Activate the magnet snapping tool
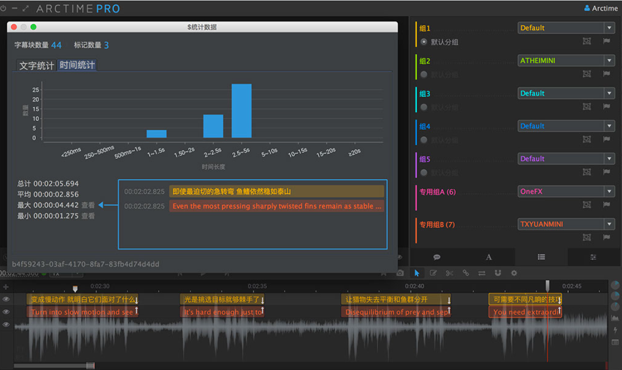Viewport: 622px width, 370px height. click(498, 273)
